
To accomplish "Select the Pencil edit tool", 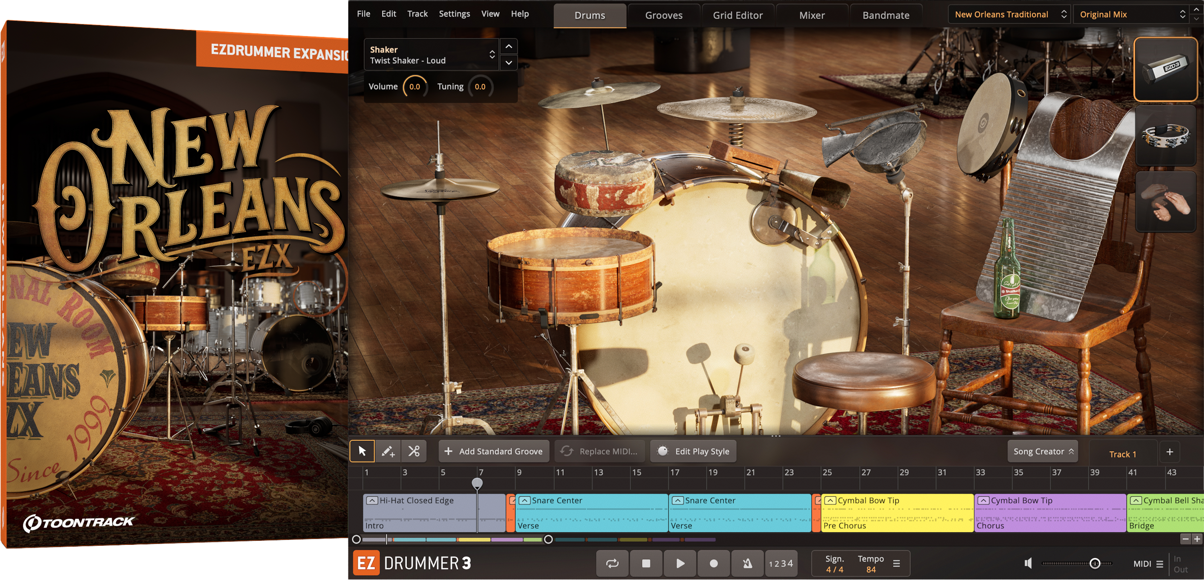I will (388, 451).
